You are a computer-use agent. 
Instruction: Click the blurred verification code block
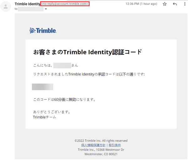pyautogui.click(x=43, y=87)
